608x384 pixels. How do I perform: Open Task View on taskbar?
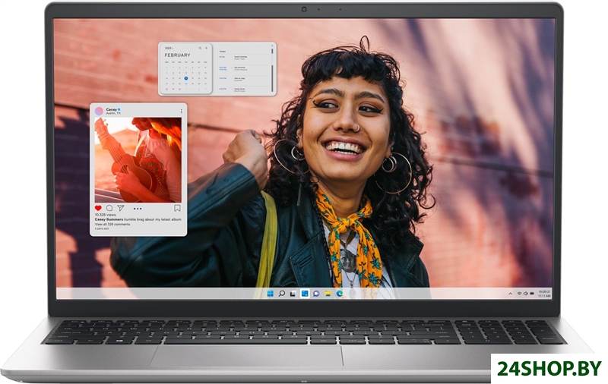point(293,294)
